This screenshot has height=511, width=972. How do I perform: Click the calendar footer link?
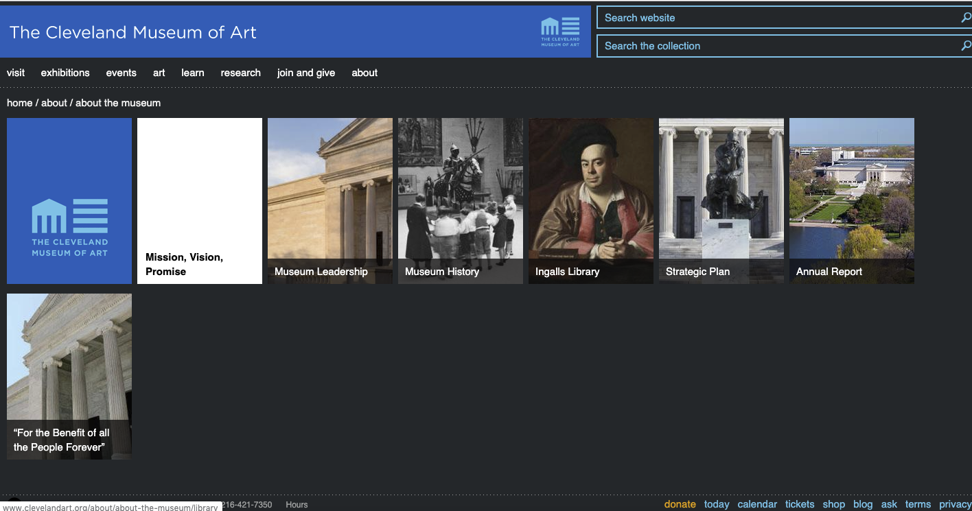tap(757, 504)
